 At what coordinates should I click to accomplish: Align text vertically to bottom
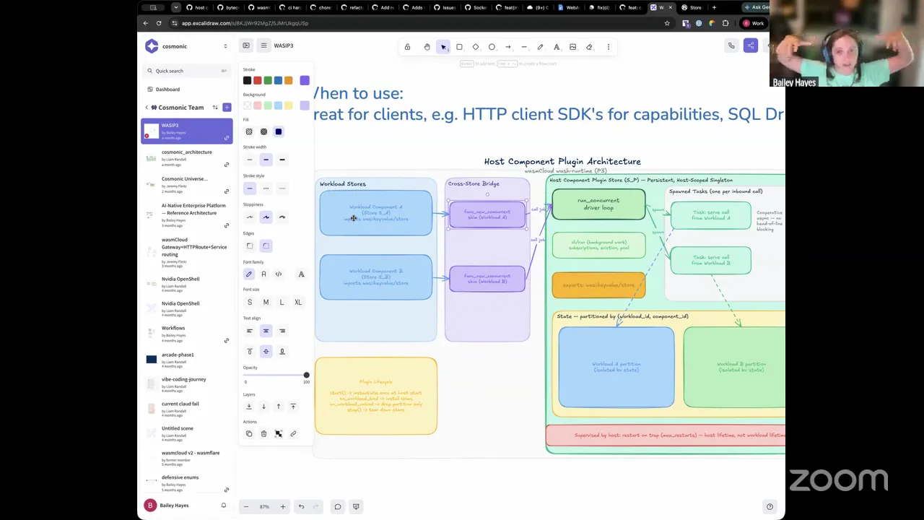pyautogui.click(x=282, y=352)
